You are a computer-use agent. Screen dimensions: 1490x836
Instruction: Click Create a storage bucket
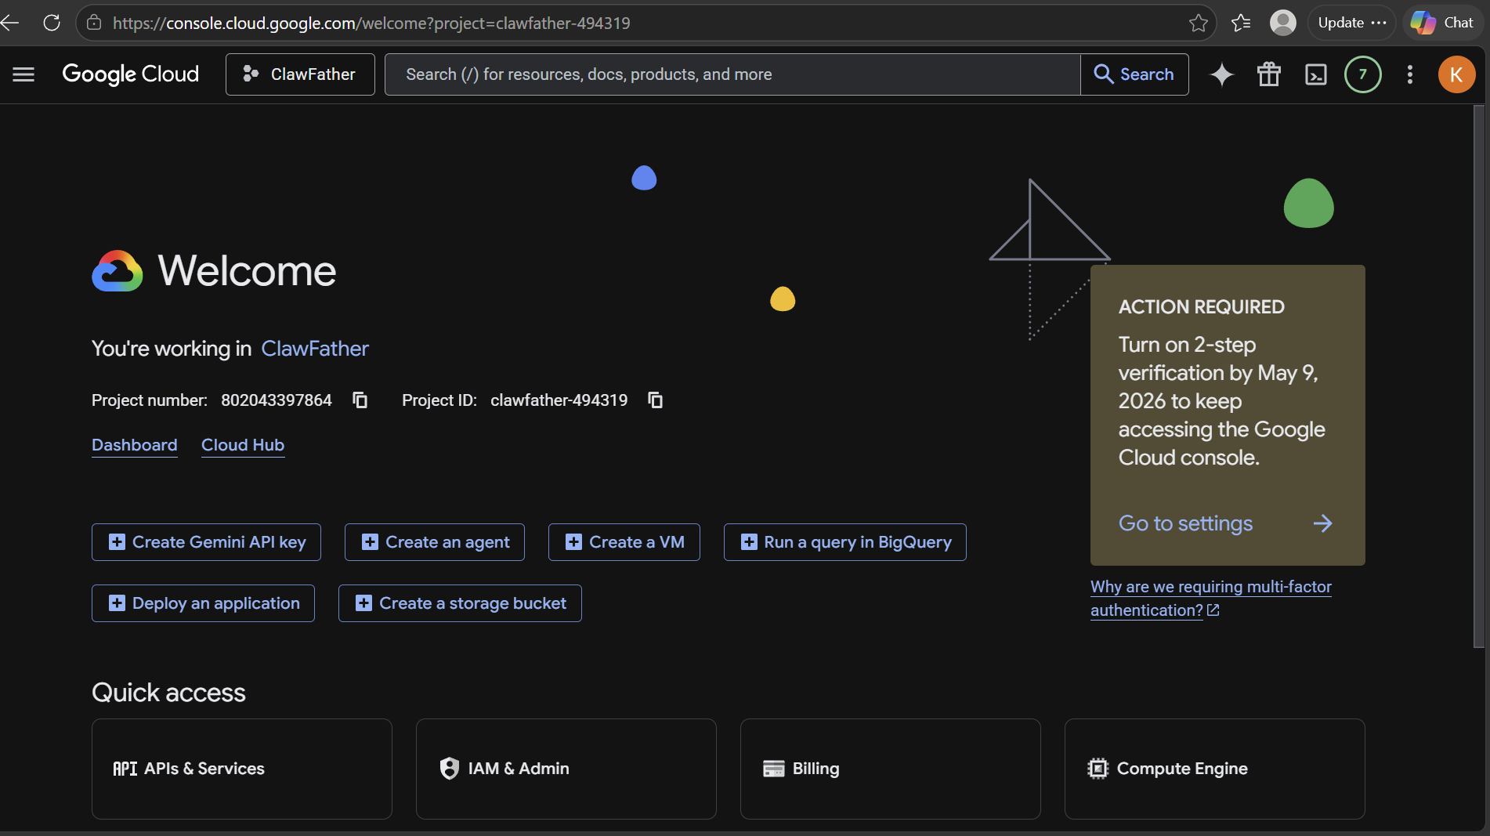point(460,603)
